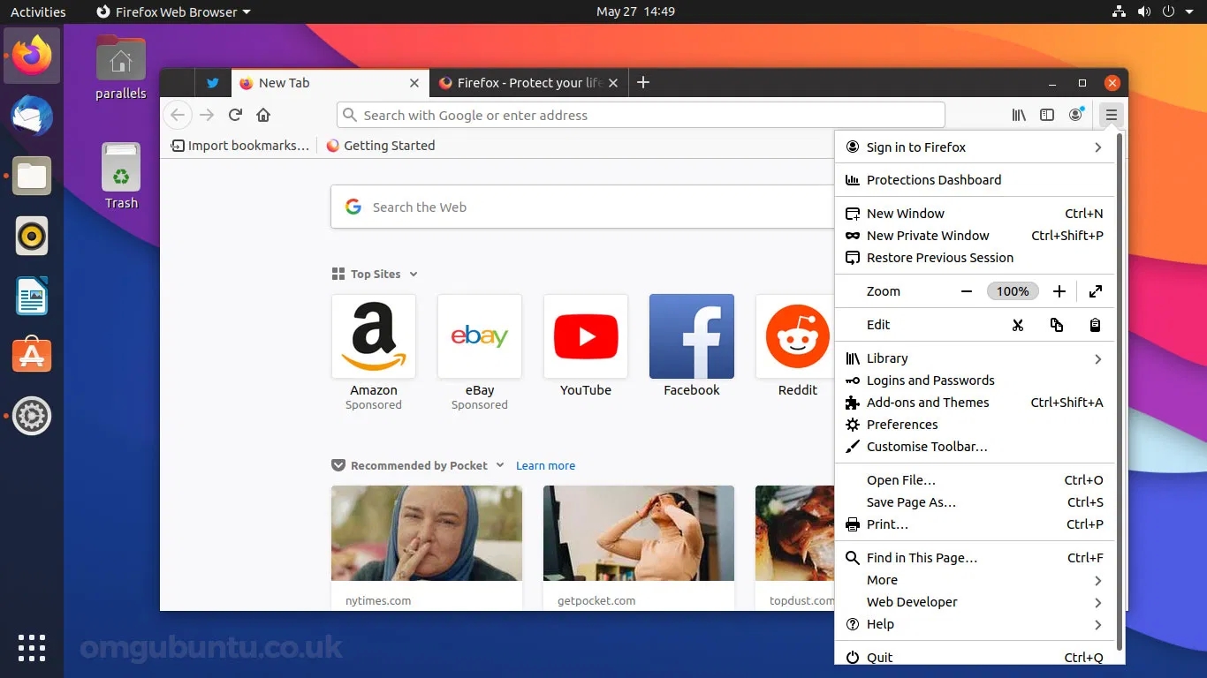This screenshot has height=678, width=1207.
Task: Open the nytimes.com Pocket story
Action: pyautogui.click(x=427, y=547)
